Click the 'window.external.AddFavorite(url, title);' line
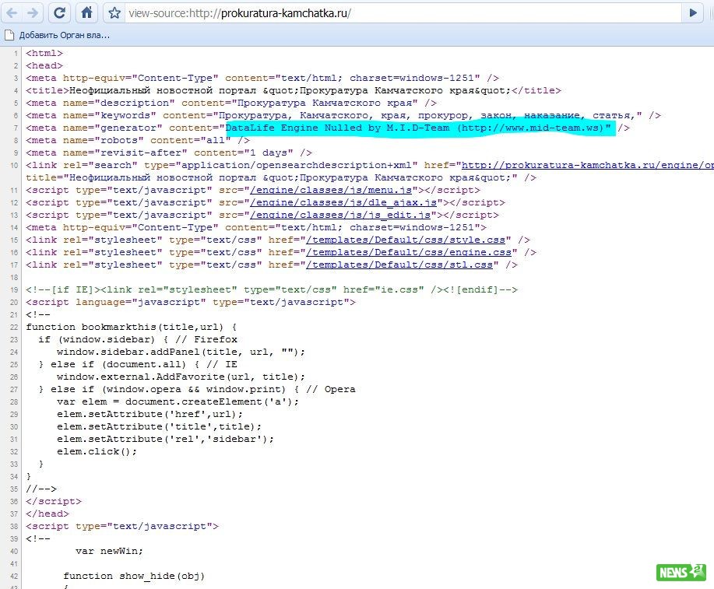 click(181, 377)
